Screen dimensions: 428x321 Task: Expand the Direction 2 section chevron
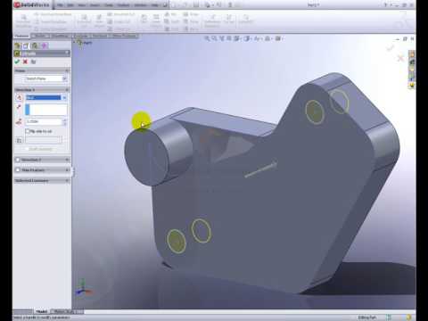coord(67,160)
